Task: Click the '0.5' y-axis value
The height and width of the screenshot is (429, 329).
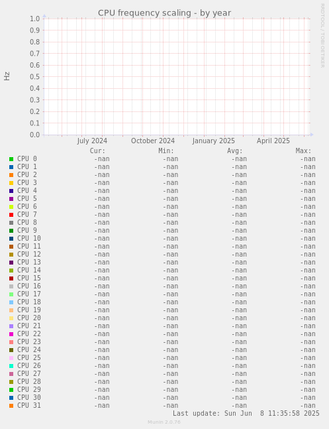Action: coord(34,77)
